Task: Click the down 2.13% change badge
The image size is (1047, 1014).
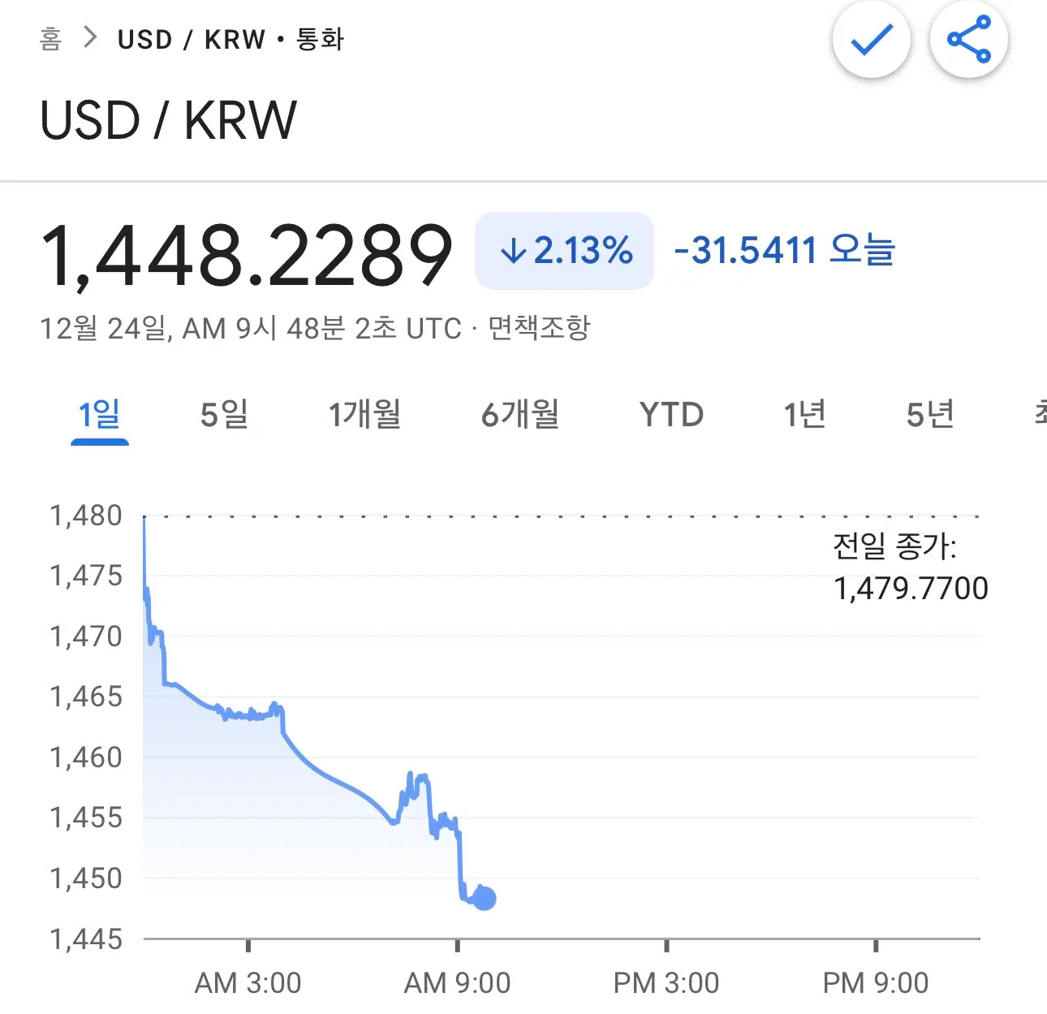Action: [x=564, y=251]
